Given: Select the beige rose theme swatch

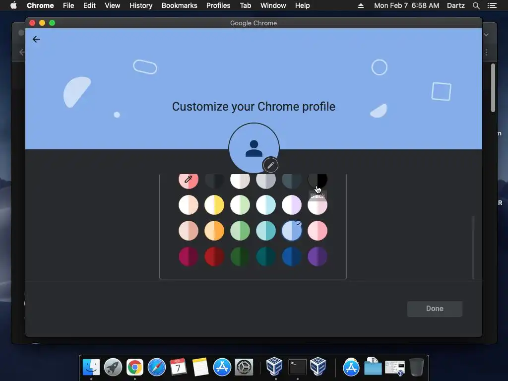Looking at the screenshot, I should click(188, 231).
